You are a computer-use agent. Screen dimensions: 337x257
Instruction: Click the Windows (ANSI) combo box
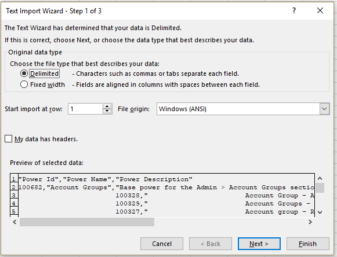pos(243,109)
